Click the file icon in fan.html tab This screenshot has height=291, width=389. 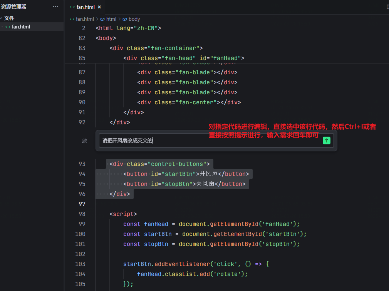(x=72, y=7)
